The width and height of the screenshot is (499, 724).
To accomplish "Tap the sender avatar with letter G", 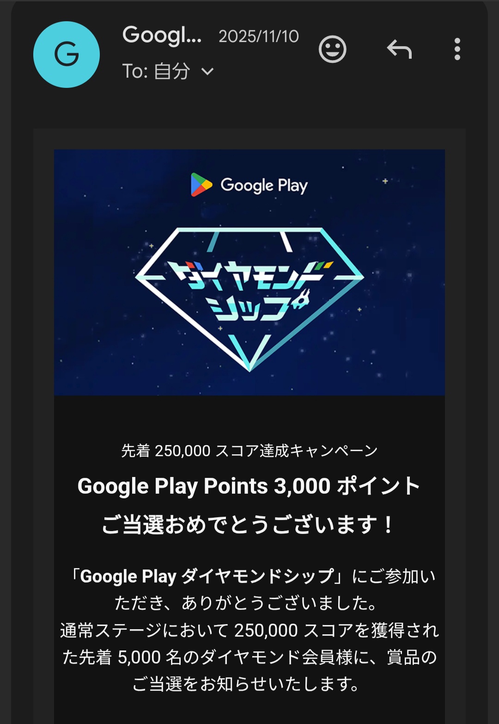I will 67,55.
